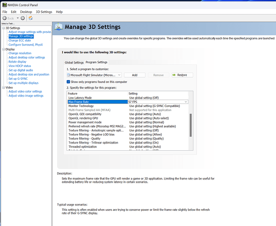Open View HDCP status
This screenshot has width=276, height=226.
[20, 66]
